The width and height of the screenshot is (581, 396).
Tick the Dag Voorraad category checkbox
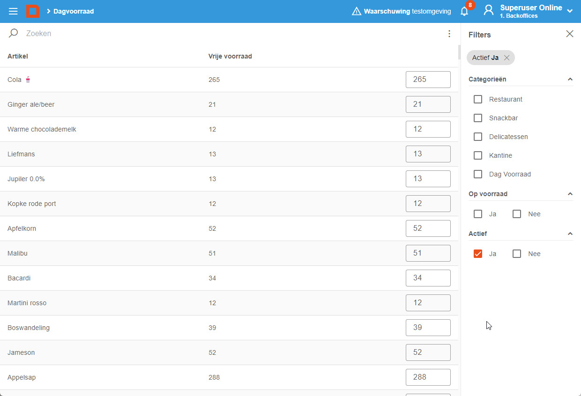tap(478, 174)
